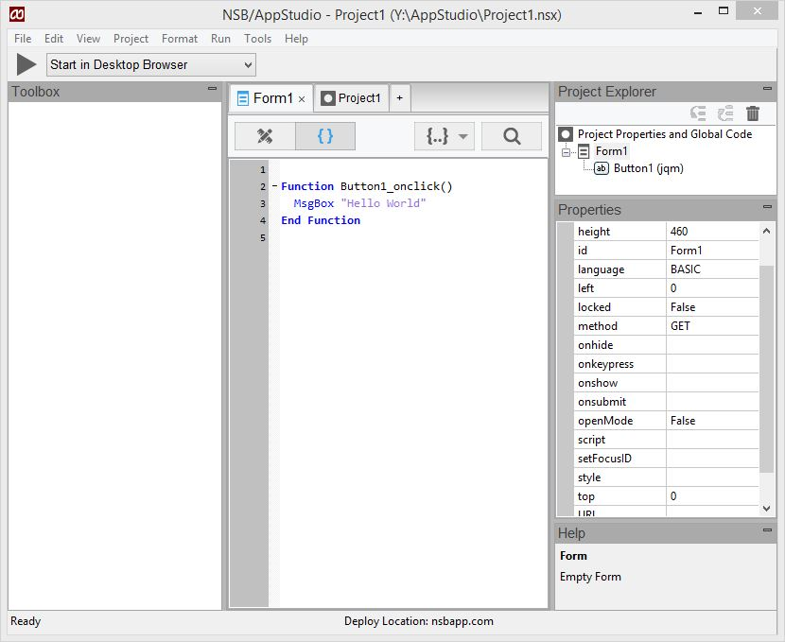Click the onkeypress property value field

tap(712, 364)
